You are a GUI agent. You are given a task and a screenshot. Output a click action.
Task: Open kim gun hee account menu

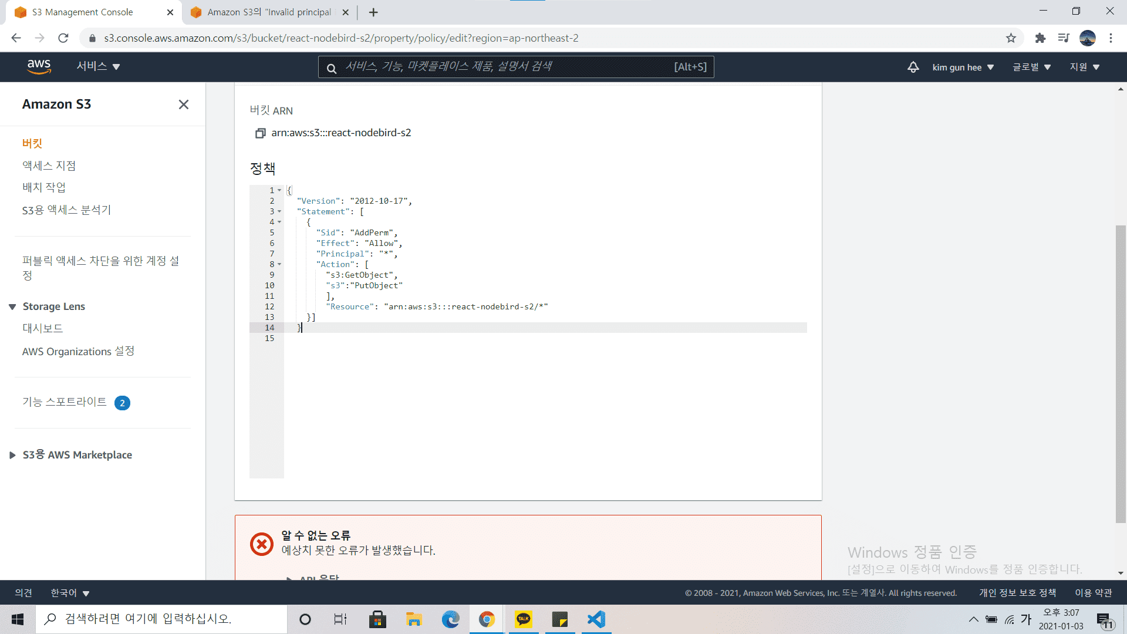point(963,68)
